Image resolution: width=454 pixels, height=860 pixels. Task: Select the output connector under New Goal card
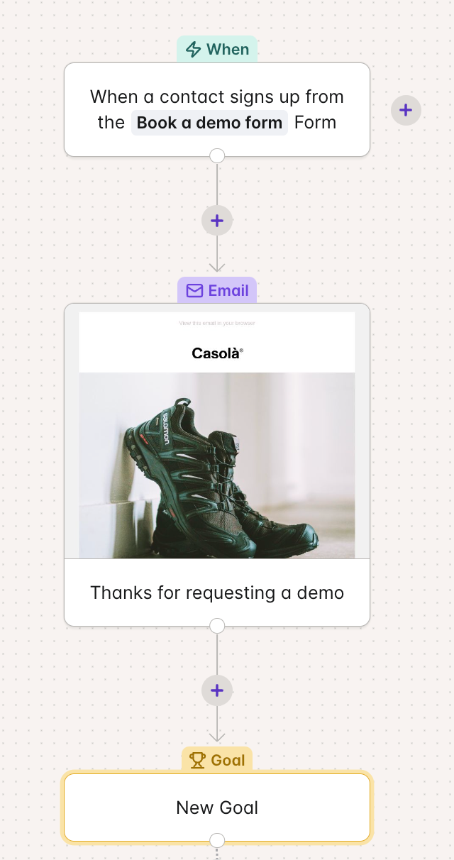[217, 840]
